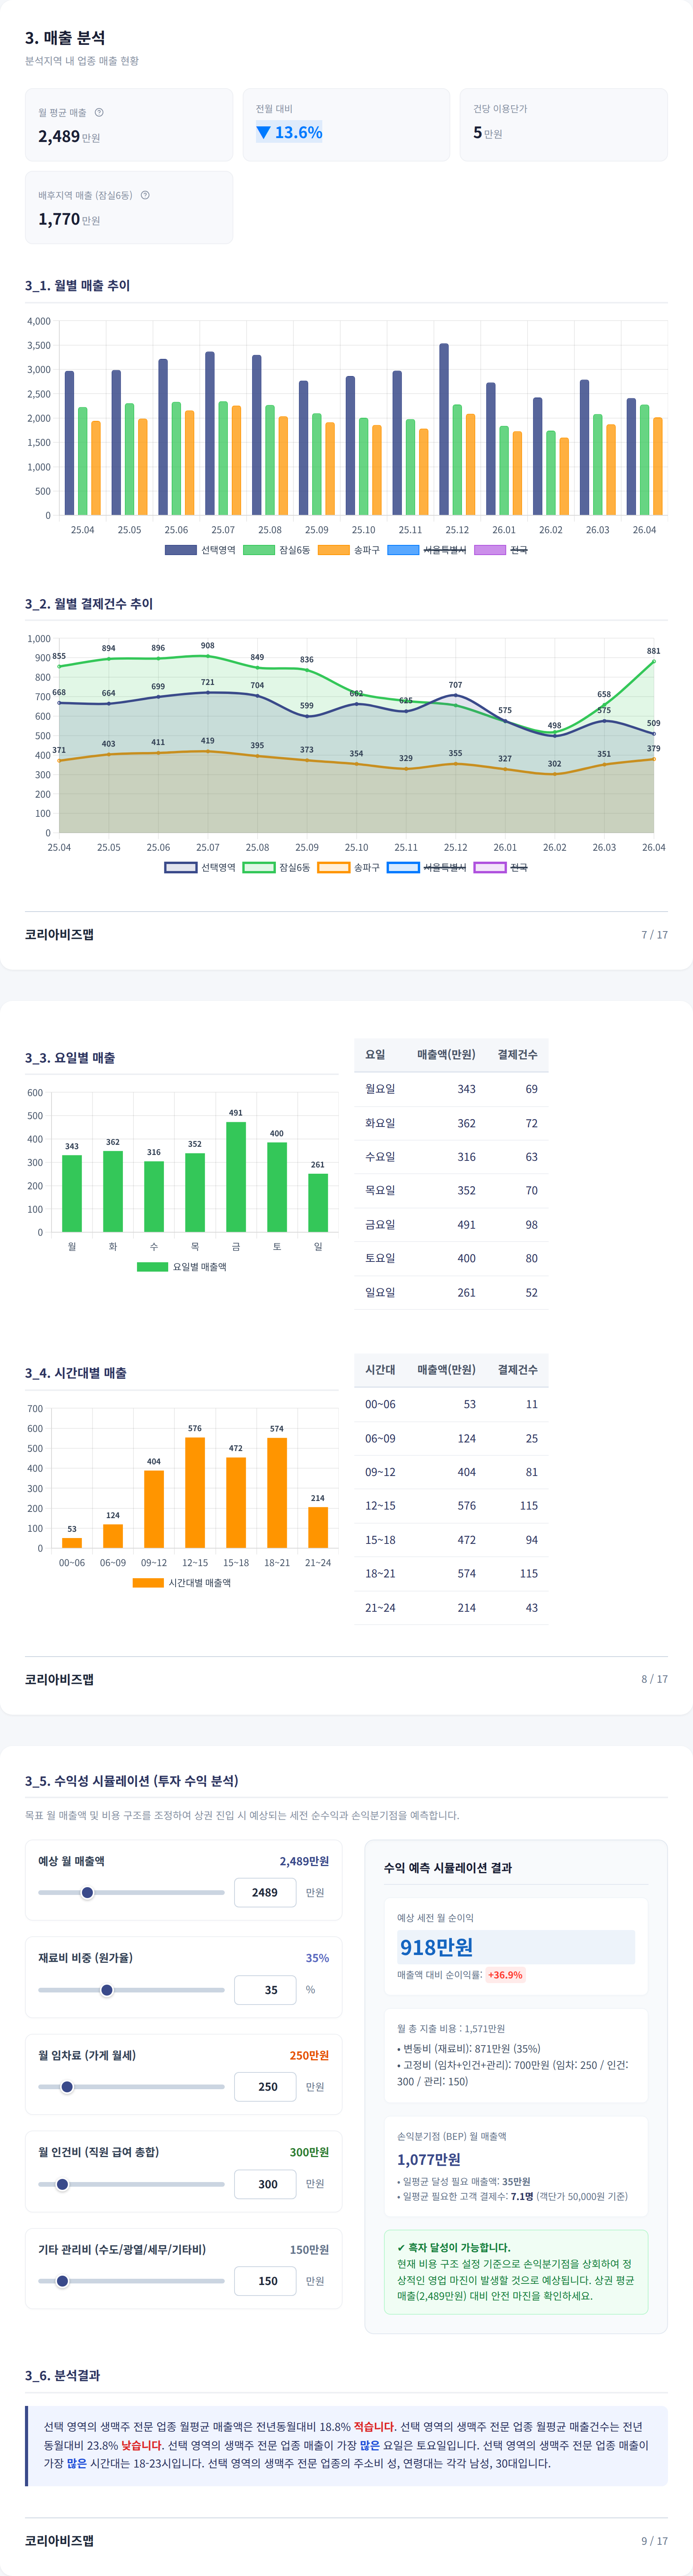Screen dimensions: 693x2576
Task: Click the help icon beside 월 평균 매출
Action: 99,112
